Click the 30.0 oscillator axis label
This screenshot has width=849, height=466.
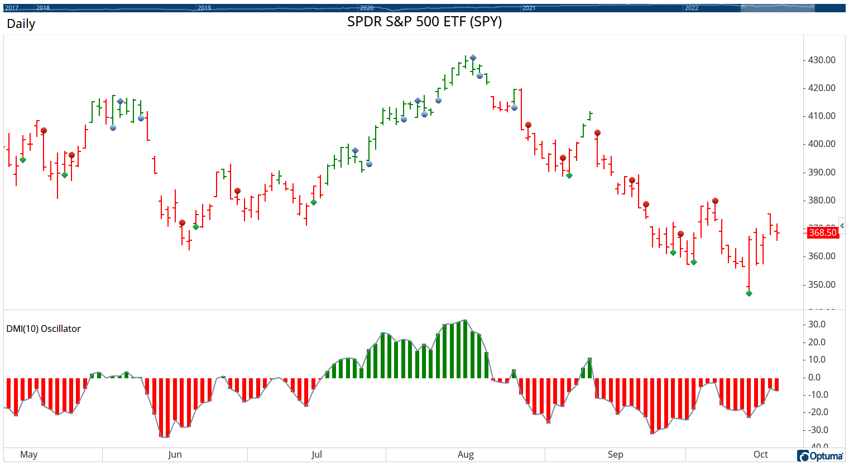817,324
